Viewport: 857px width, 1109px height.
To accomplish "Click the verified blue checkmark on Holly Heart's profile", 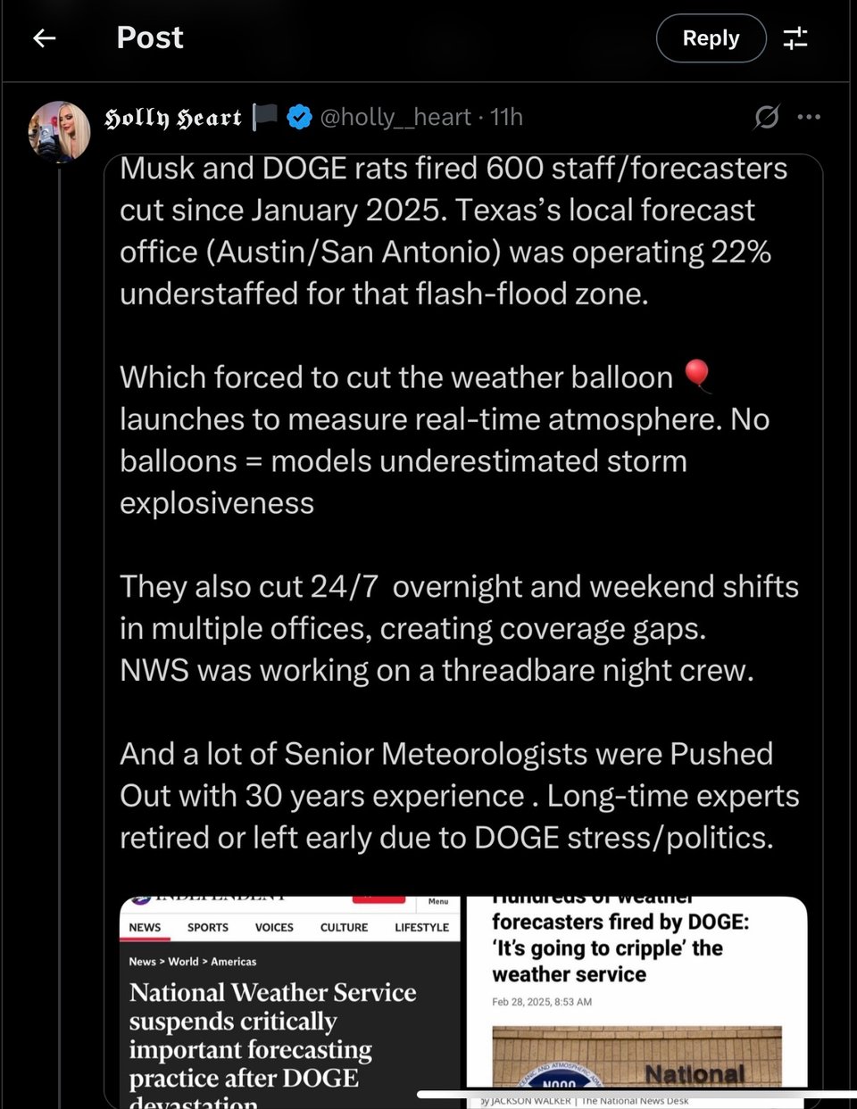I will (300, 116).
